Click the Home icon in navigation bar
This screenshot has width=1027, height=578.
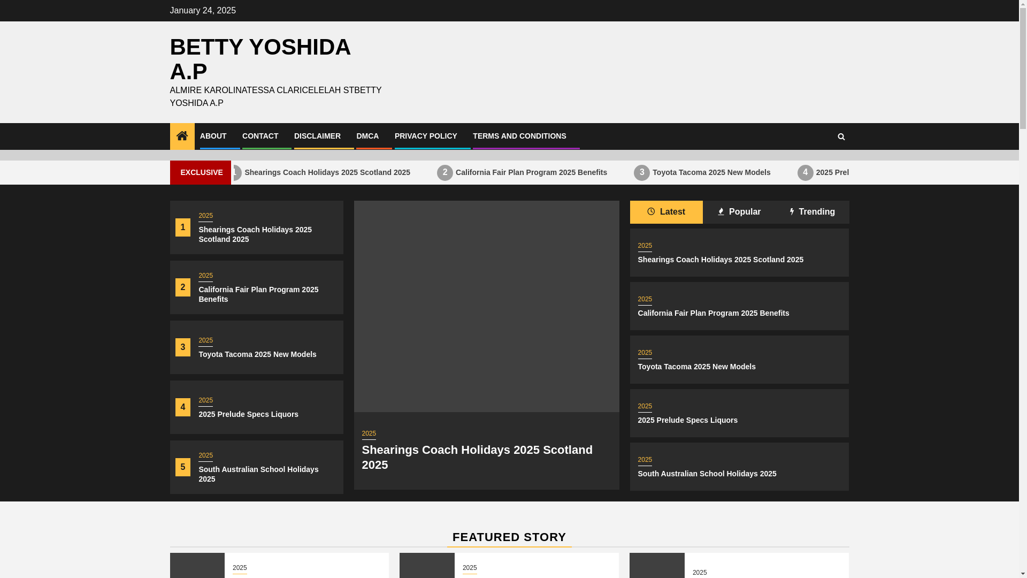[182, 136]
